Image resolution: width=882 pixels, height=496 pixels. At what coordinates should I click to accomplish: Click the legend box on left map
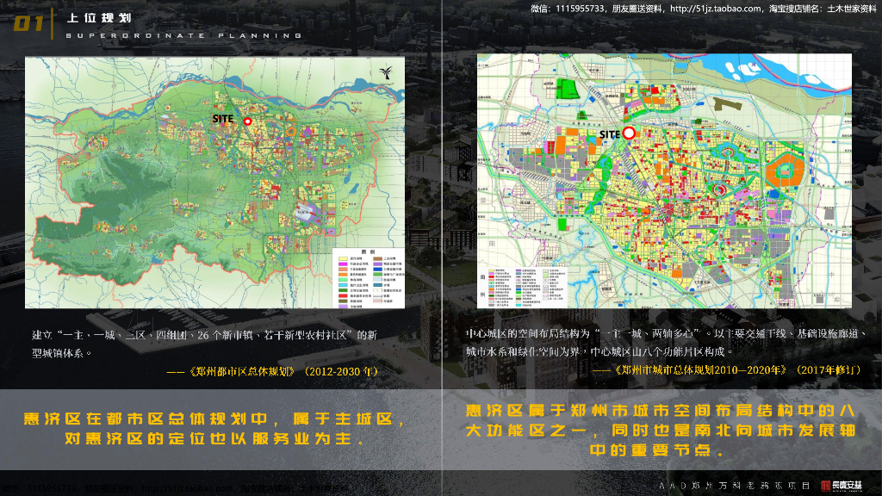click(x=369, y=278)
